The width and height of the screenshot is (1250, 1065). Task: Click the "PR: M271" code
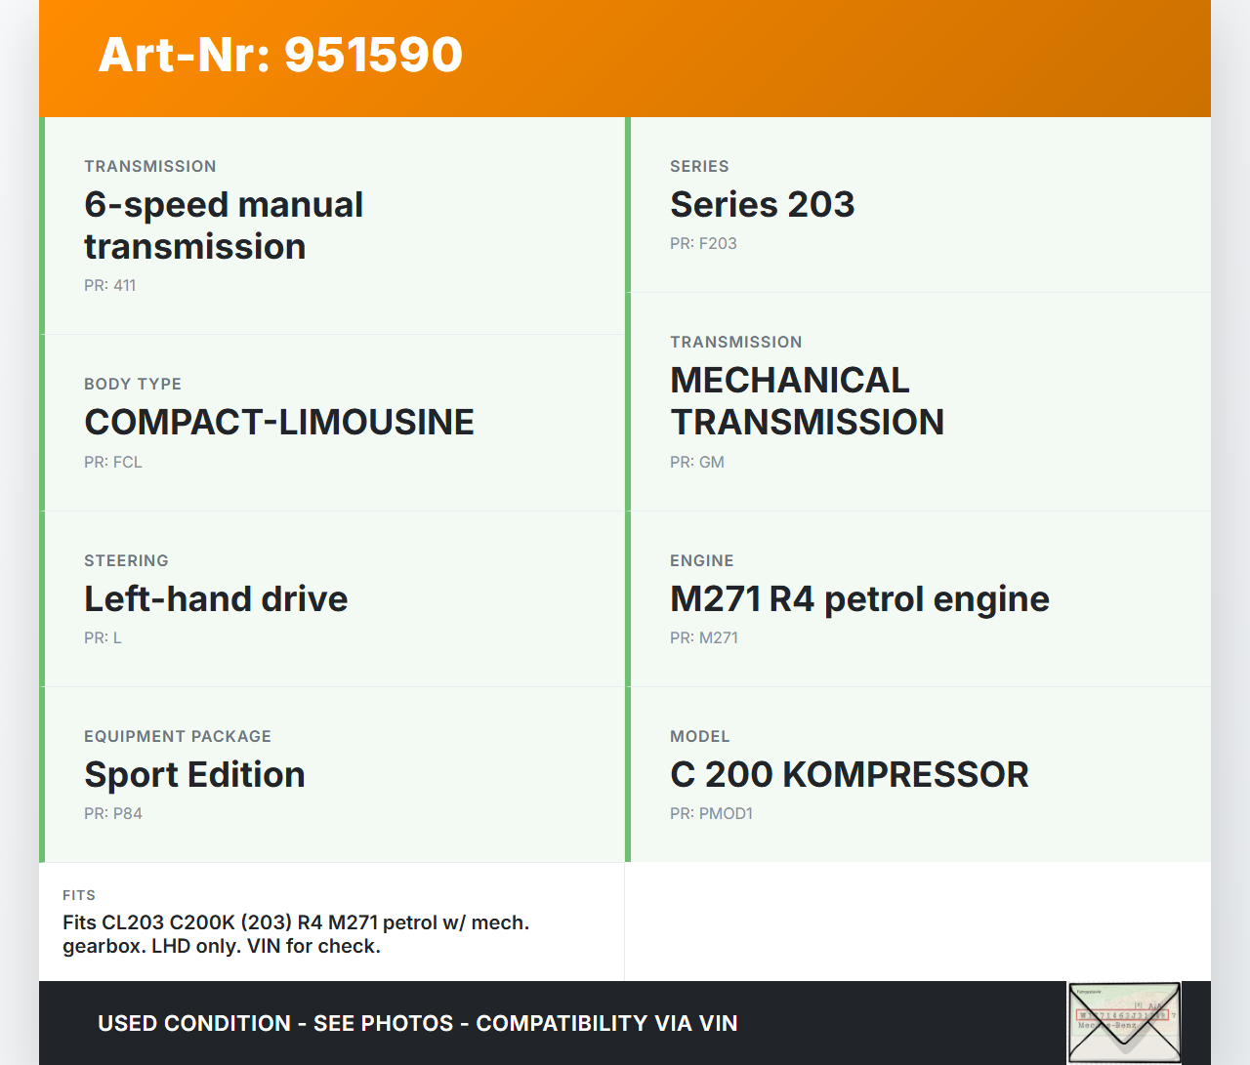click(704, 638)
